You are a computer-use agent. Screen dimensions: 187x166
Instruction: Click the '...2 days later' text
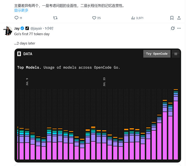[25, 43]
